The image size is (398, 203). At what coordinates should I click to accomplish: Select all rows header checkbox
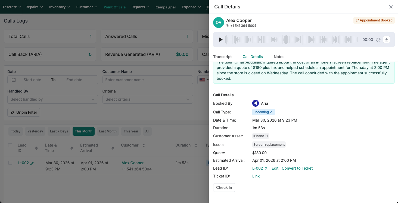tap(10, 145)
